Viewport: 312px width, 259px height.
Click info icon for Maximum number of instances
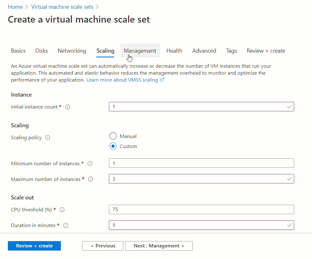[91, 179]
